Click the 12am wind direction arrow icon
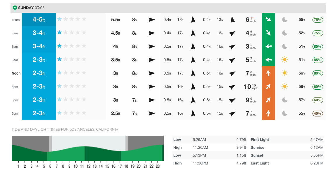The width and height of the screenshot is (330, 177). click(x=268, y=20)
